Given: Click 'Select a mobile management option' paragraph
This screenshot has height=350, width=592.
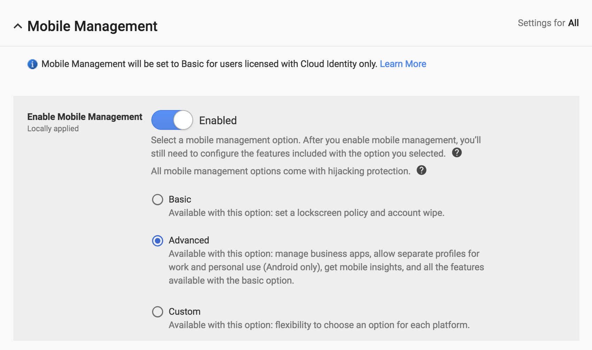Looking at the screenshot, I should tap(316, 147).
